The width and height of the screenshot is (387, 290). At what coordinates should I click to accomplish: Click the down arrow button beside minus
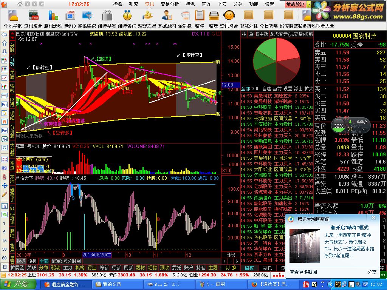(x=237, y=261)
